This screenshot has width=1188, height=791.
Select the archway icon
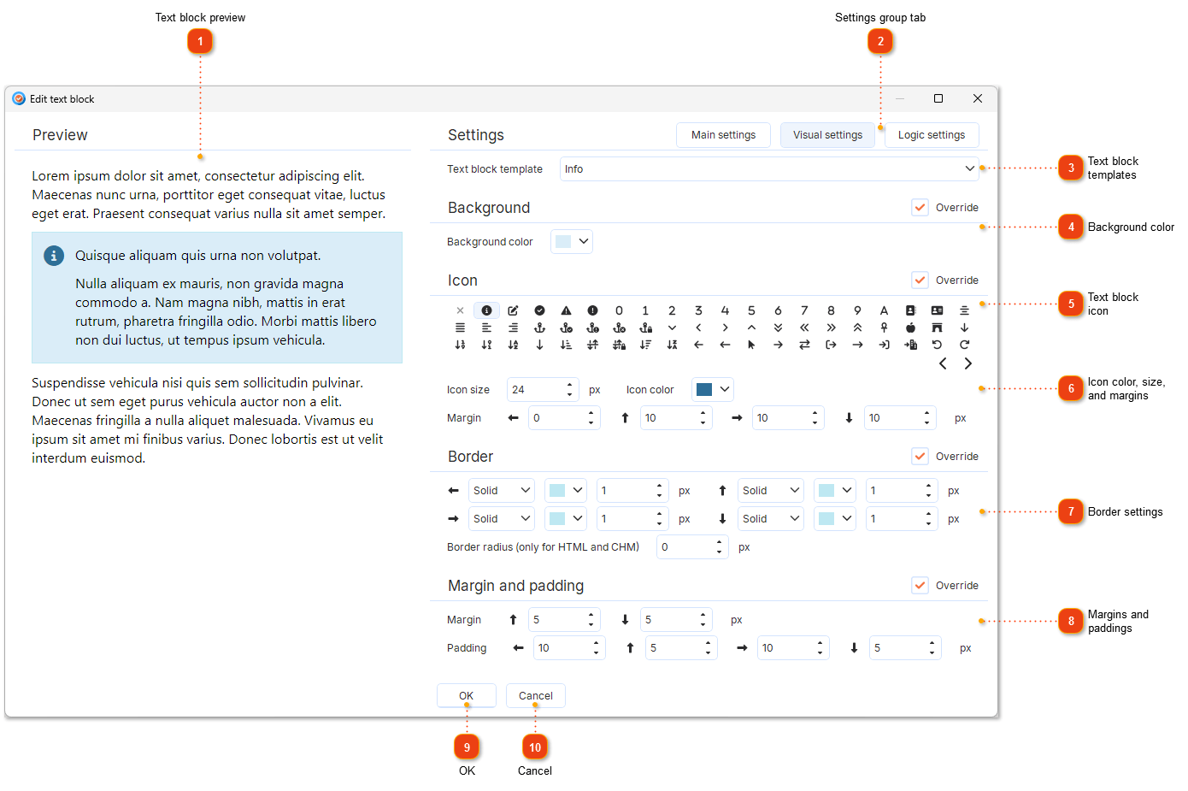[937, 328]
